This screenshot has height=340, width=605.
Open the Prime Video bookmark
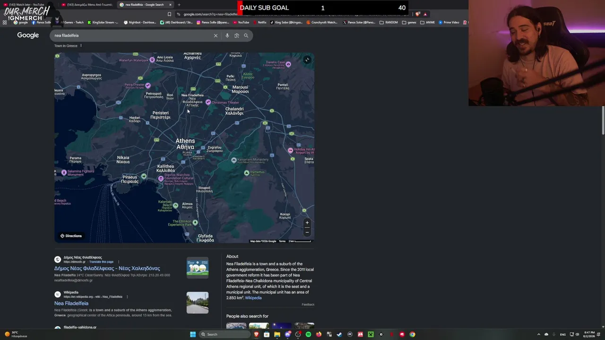point(449,22)
